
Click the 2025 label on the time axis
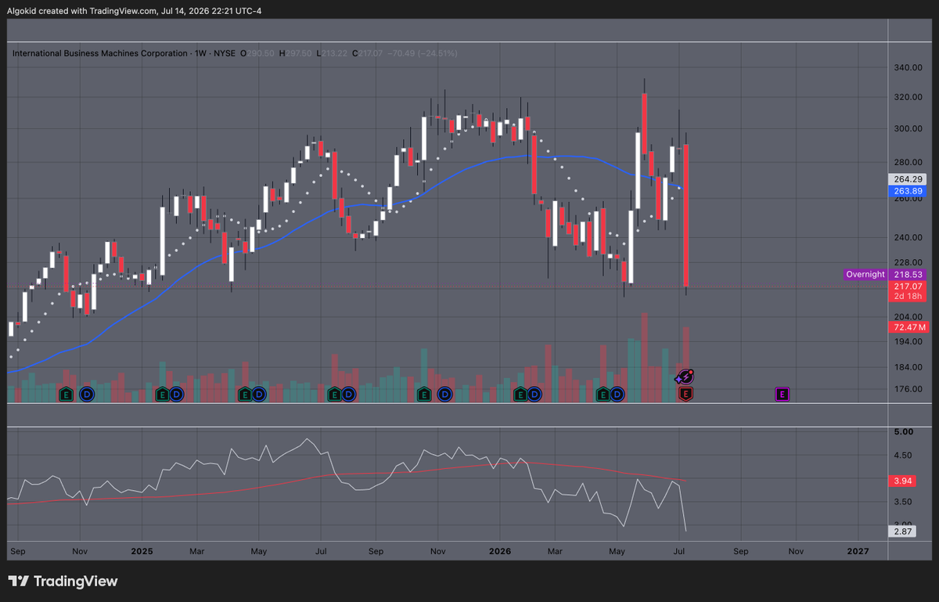[x=142, y=552]
